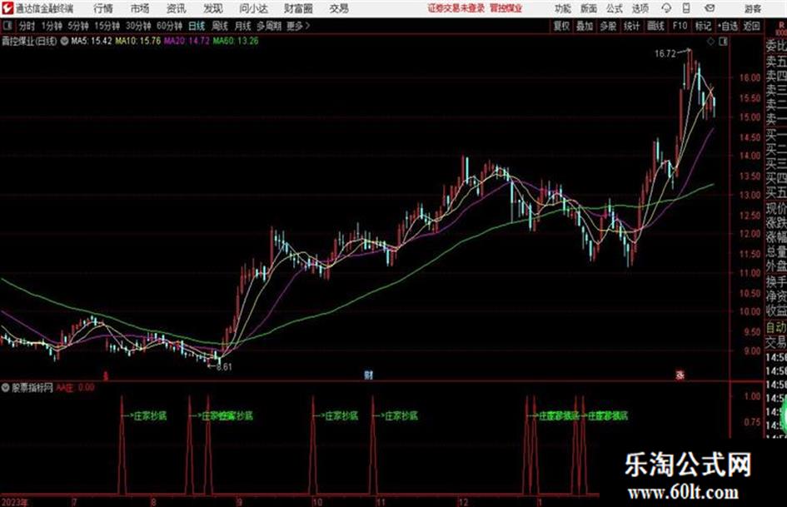The height and width of the screenshot is (507, 787).
Task: Click the mobile phone icon
Action: (x=686, y=8)
